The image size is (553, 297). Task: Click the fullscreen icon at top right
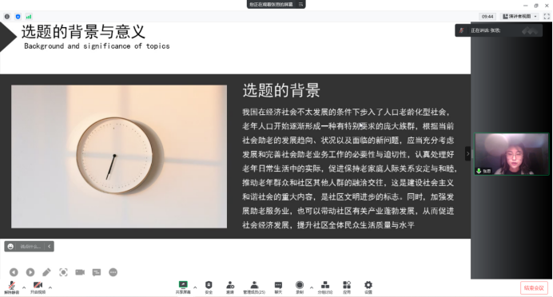547,16
